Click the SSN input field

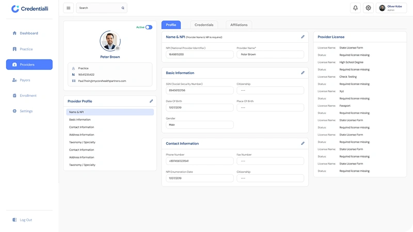pyautogui.click(x=199, y=90)
